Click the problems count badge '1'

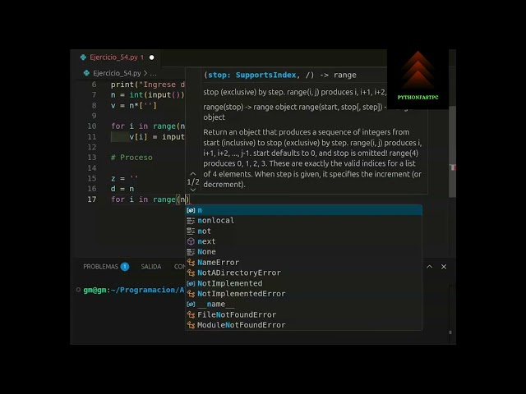(125, 267)
